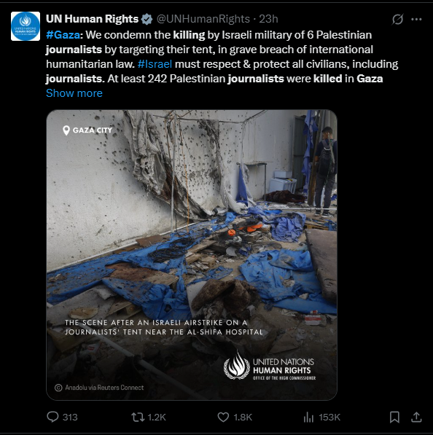The width and height of the screenshot is (433, 435).
Task: Like the post with the heart icon
Action: (223, 417)
